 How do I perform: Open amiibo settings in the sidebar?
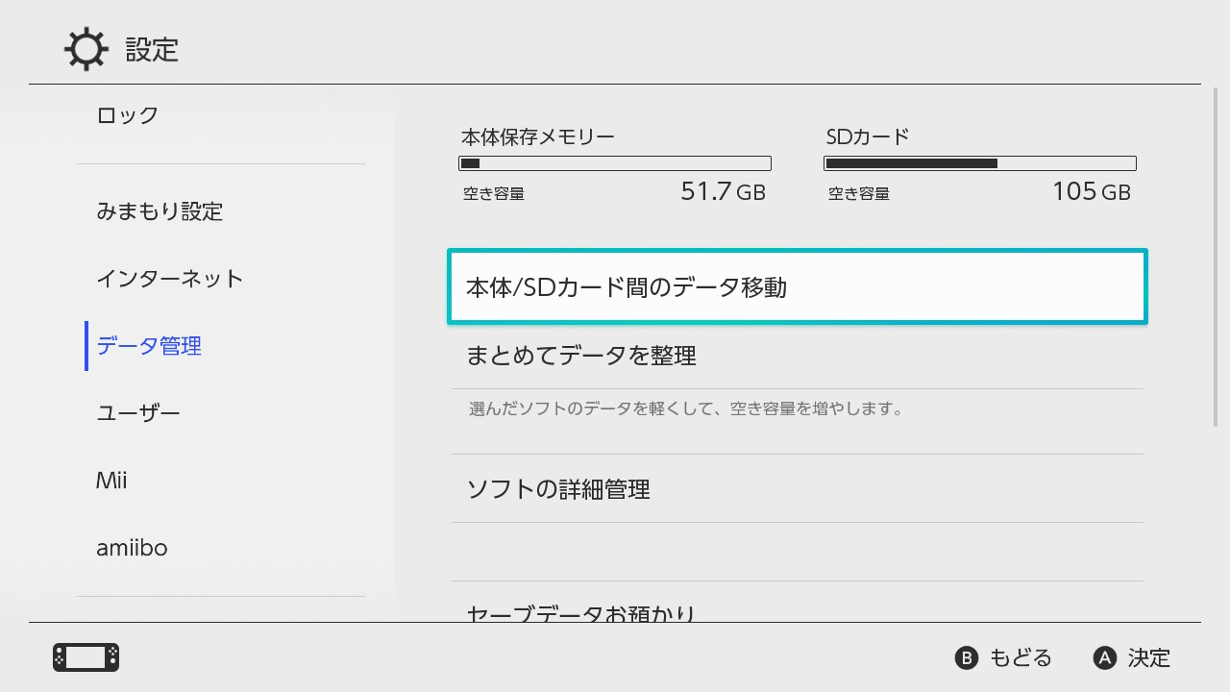(132, 548)
